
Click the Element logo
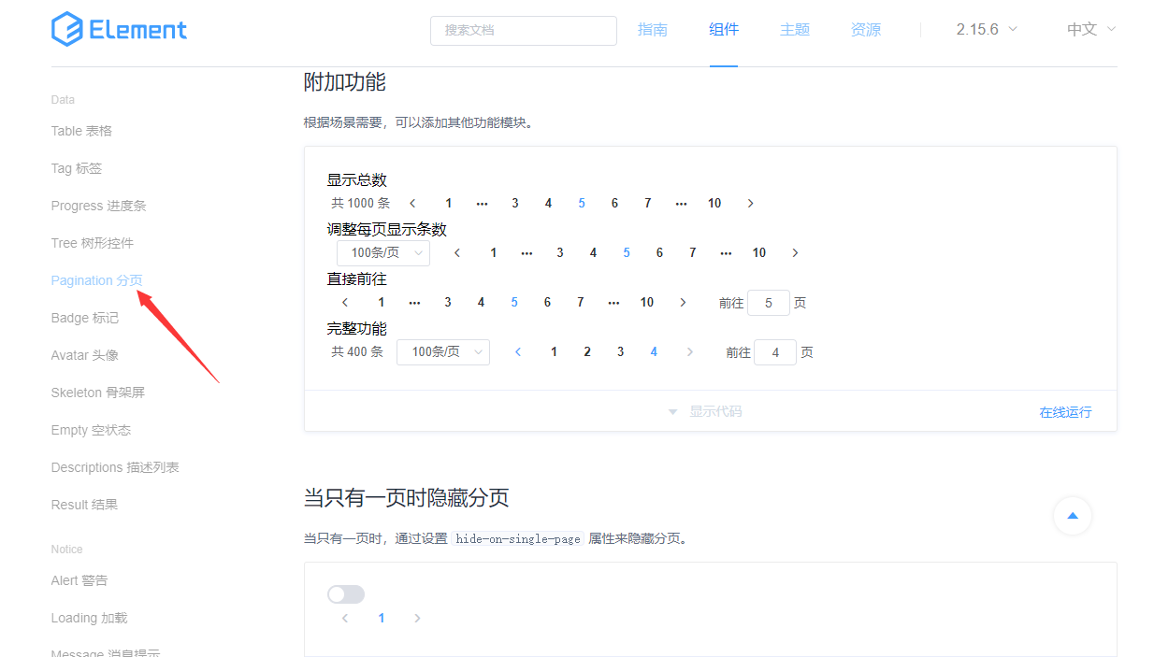pyautogui.click(x=119, y=29)
